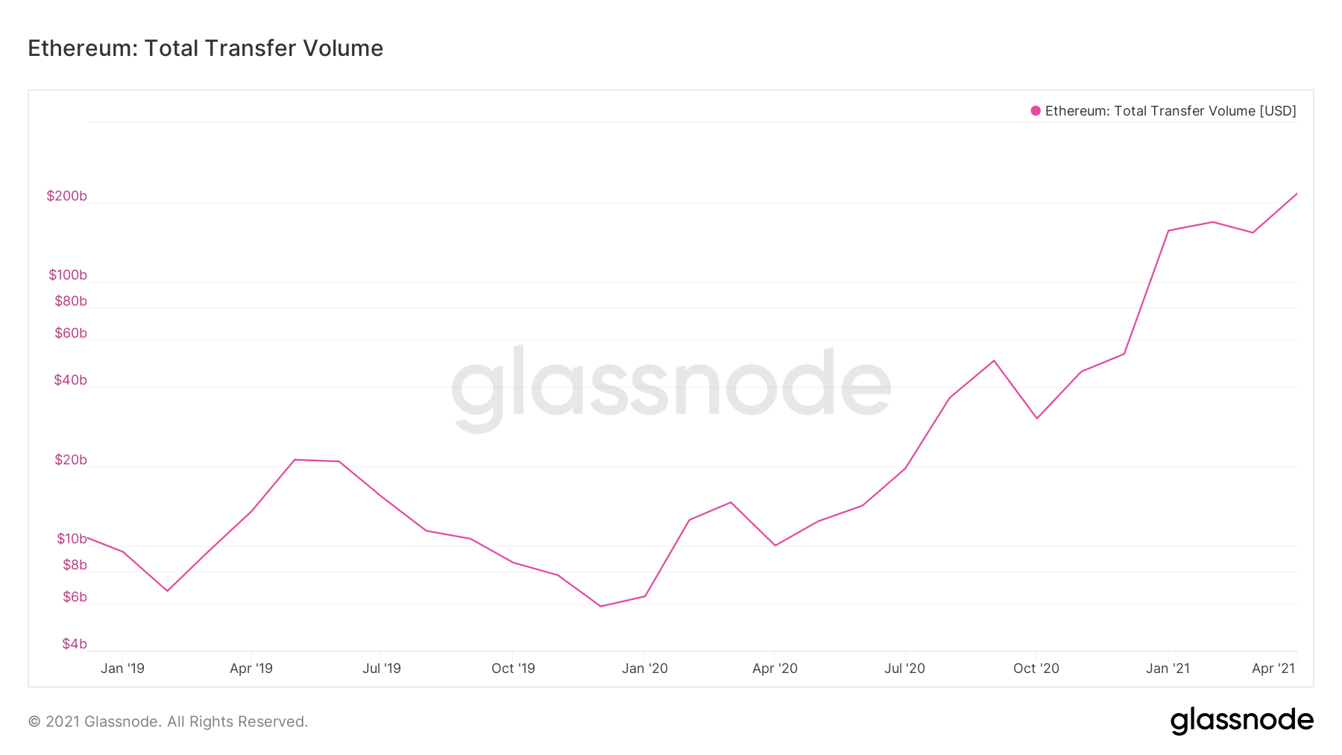Click the $100b y-axis label

coord(68,275)
